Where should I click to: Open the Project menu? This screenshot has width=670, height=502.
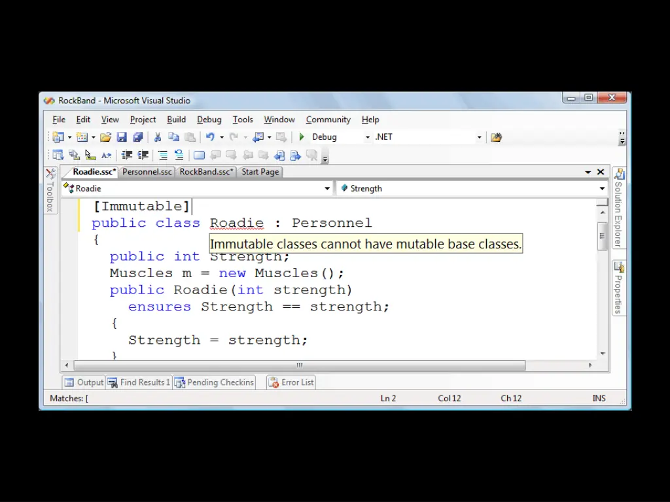coord(143,120)
